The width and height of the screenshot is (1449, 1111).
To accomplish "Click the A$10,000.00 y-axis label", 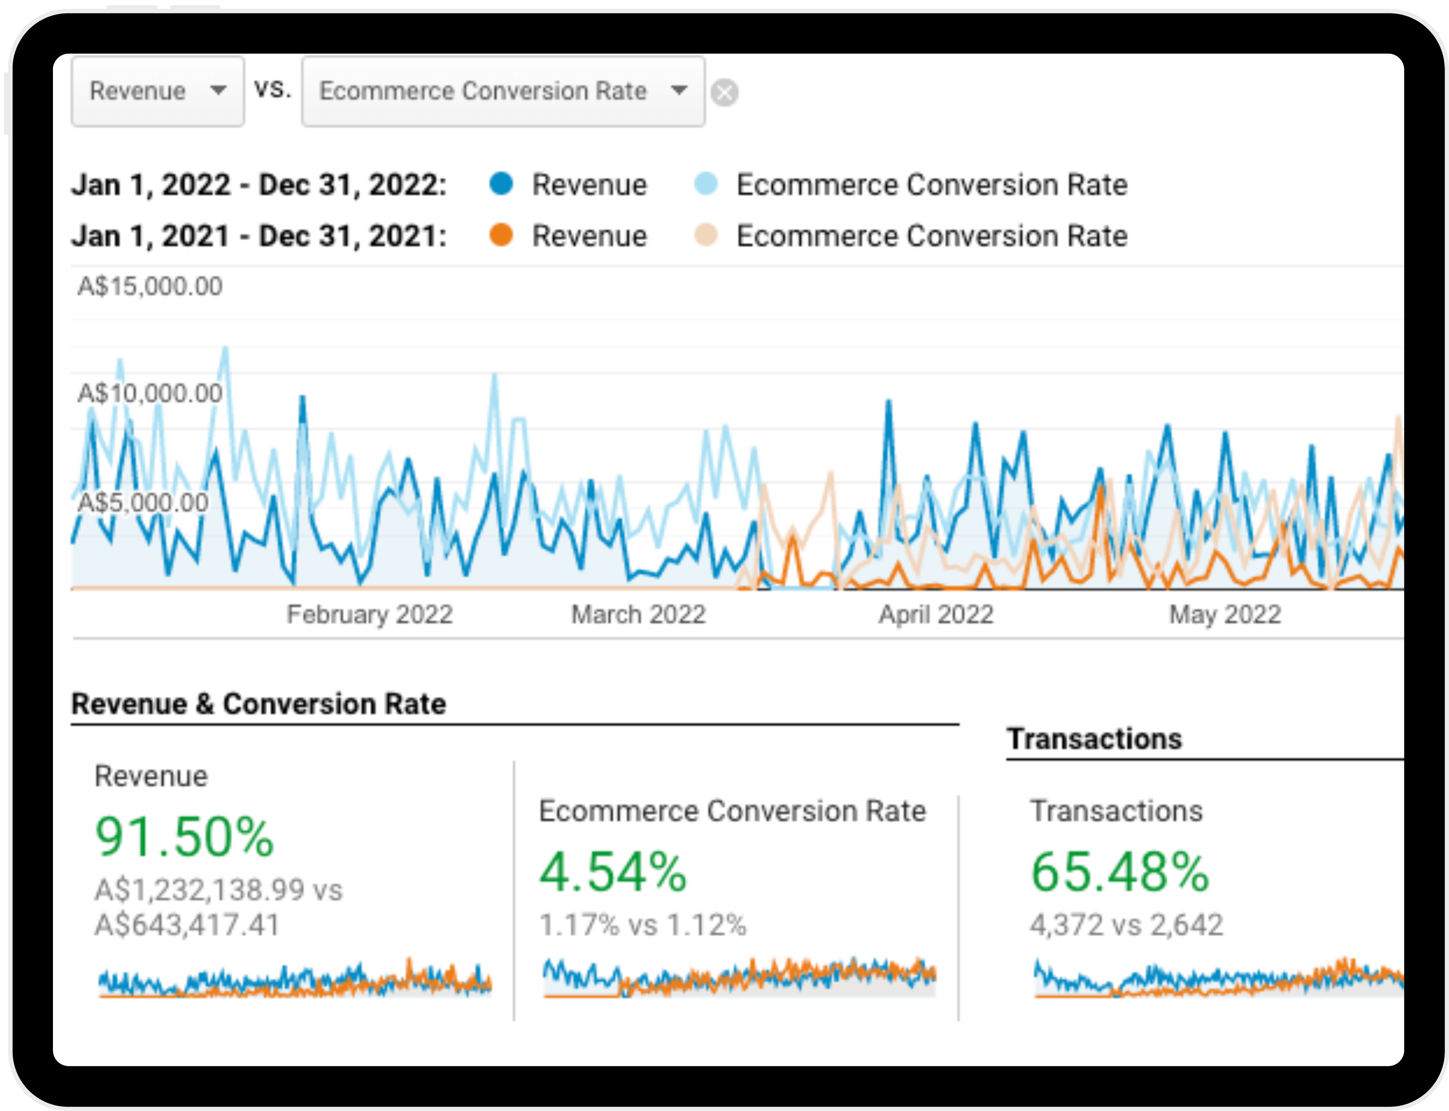I will click(x=150, y=394).
